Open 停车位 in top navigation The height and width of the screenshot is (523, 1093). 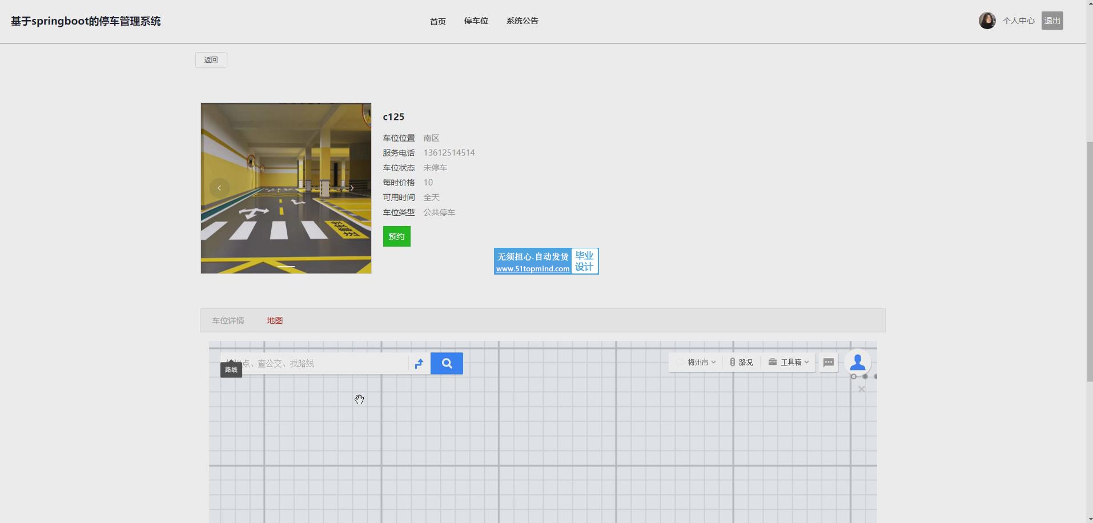click(x=476, y=21)
